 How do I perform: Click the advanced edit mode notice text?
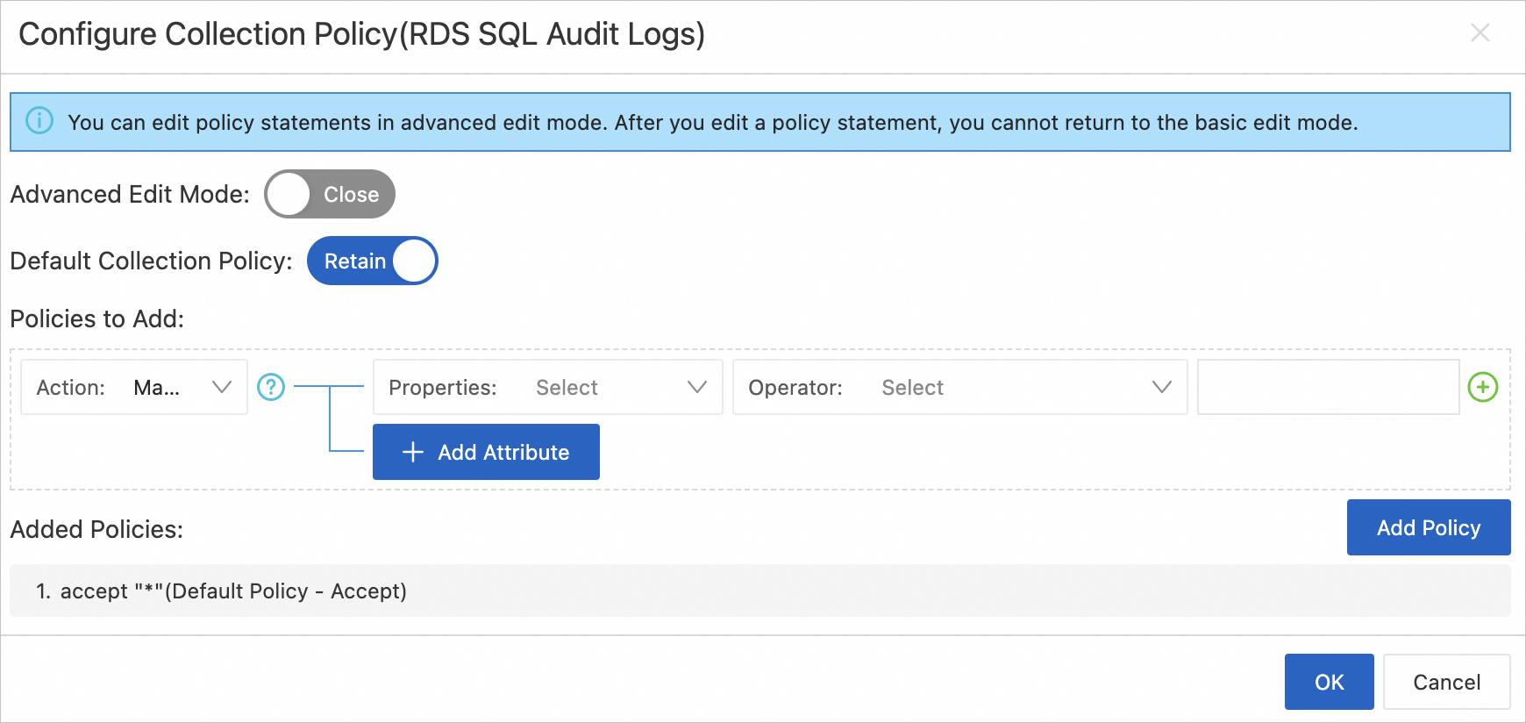click(712, 122)
